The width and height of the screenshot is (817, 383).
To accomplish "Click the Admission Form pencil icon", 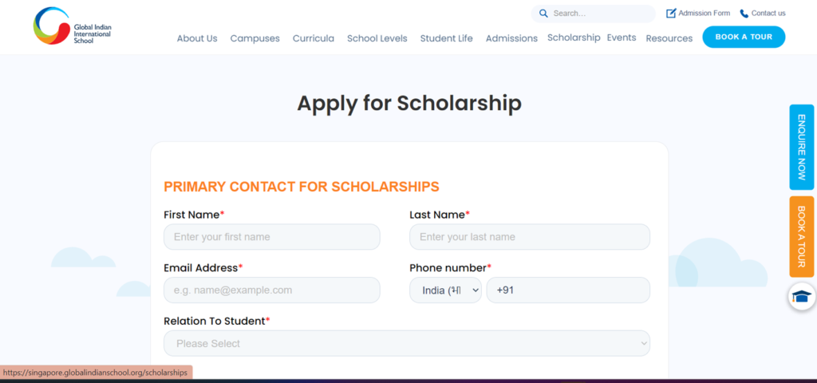I will [671, 14].
